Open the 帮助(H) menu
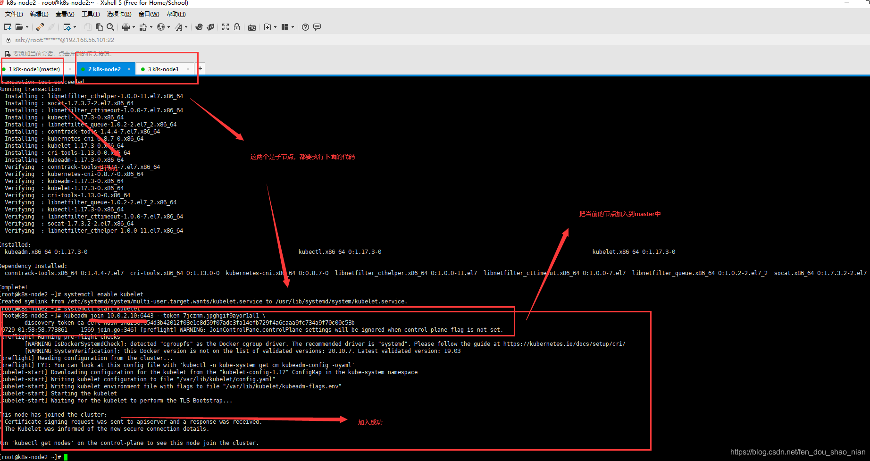 point(176,14)
